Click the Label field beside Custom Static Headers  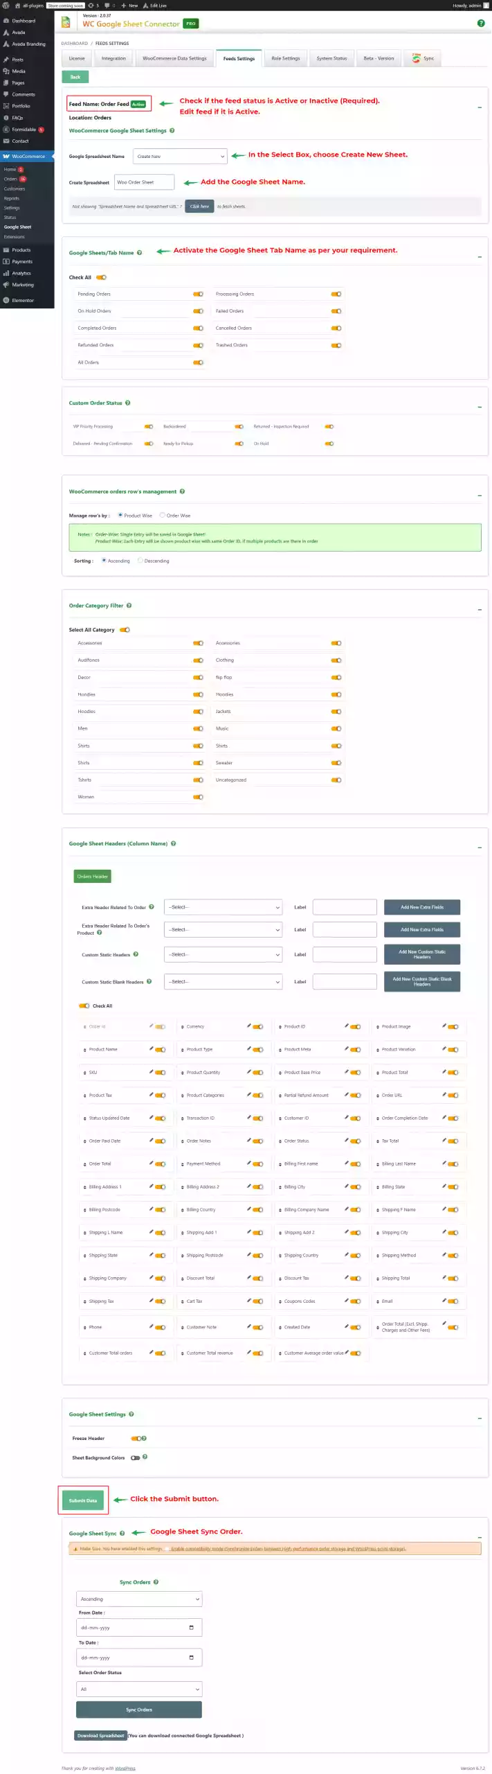click(x=345, y=954)
